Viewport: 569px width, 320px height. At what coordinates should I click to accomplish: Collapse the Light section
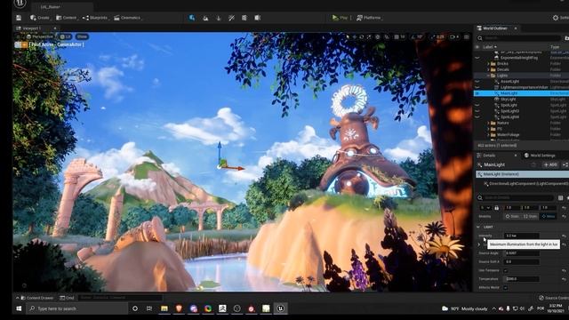click(478, 227)
